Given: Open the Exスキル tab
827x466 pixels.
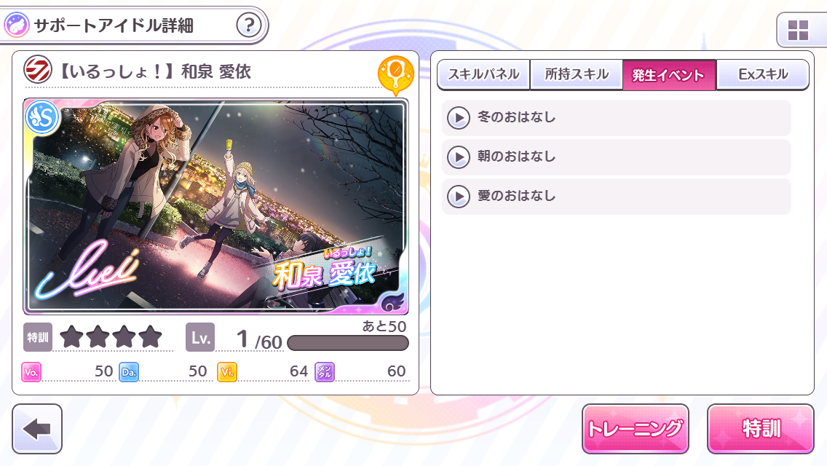Looking at the screenshot, I should click(x=763, y=74).
